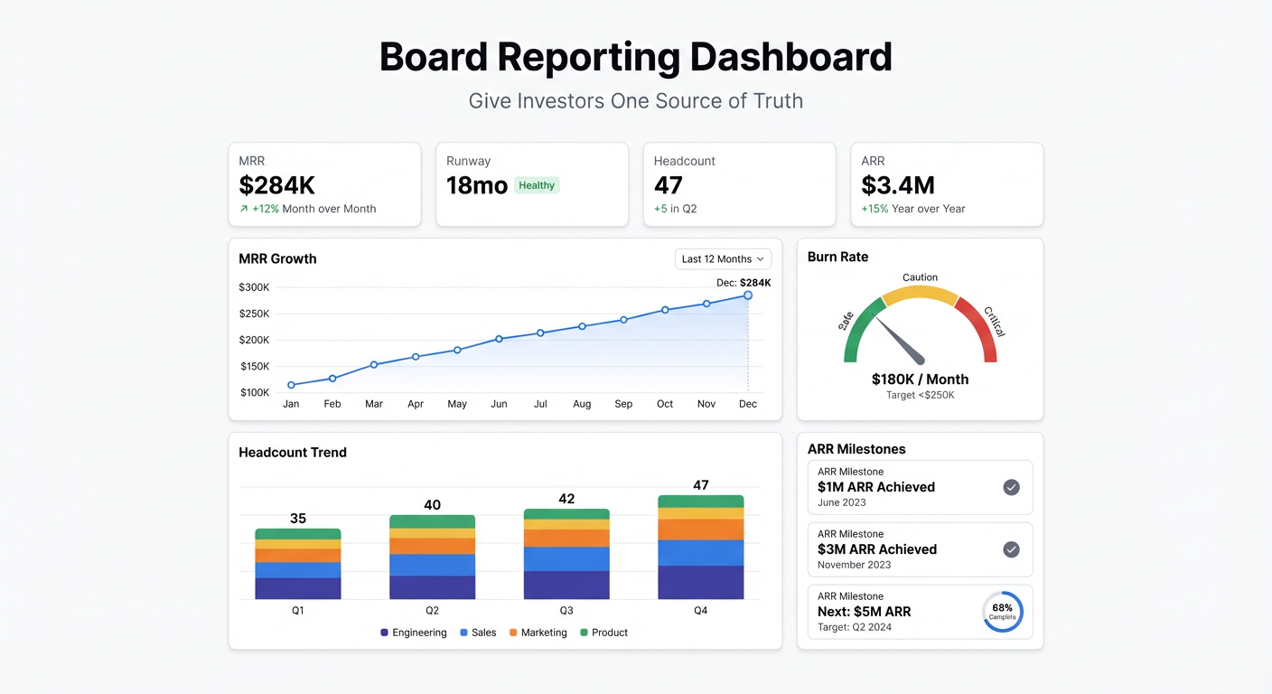Click the Sales legend color square
Screen dimensions: 1272x694
pos(463,633)
